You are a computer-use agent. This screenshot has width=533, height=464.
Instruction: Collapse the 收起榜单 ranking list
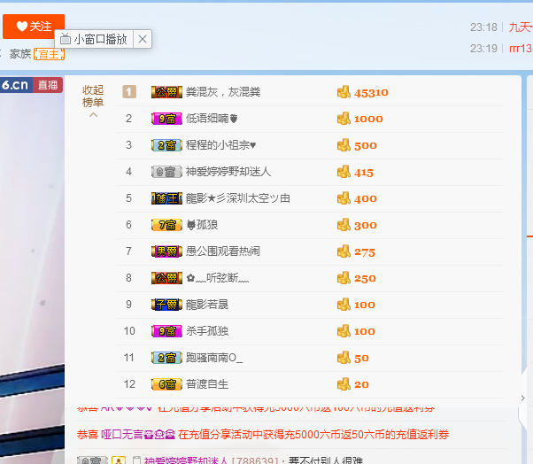[93, 96]
